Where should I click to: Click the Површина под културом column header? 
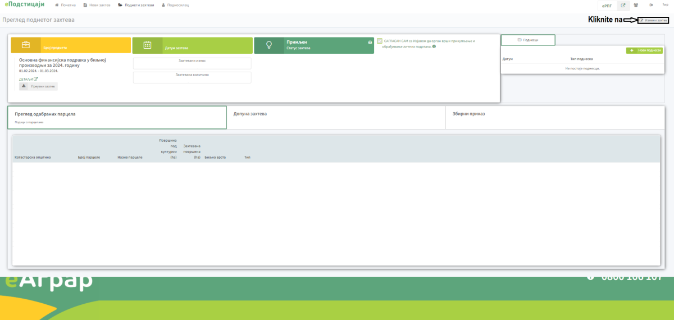(x=168, y=149)
